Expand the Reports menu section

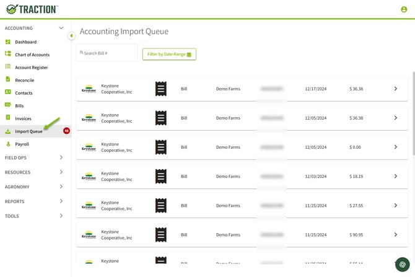[61, 201]
